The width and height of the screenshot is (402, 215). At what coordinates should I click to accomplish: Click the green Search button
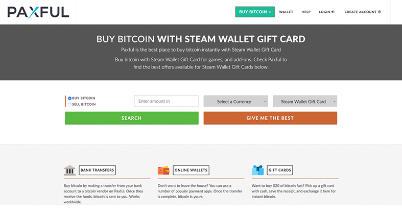tap(132, 118)
